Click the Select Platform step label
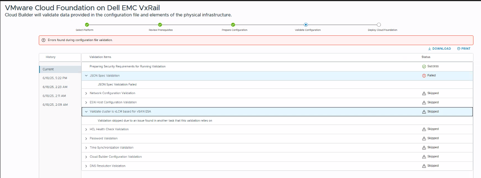Viewport: 481px width, 178px height. pos(85,30)
